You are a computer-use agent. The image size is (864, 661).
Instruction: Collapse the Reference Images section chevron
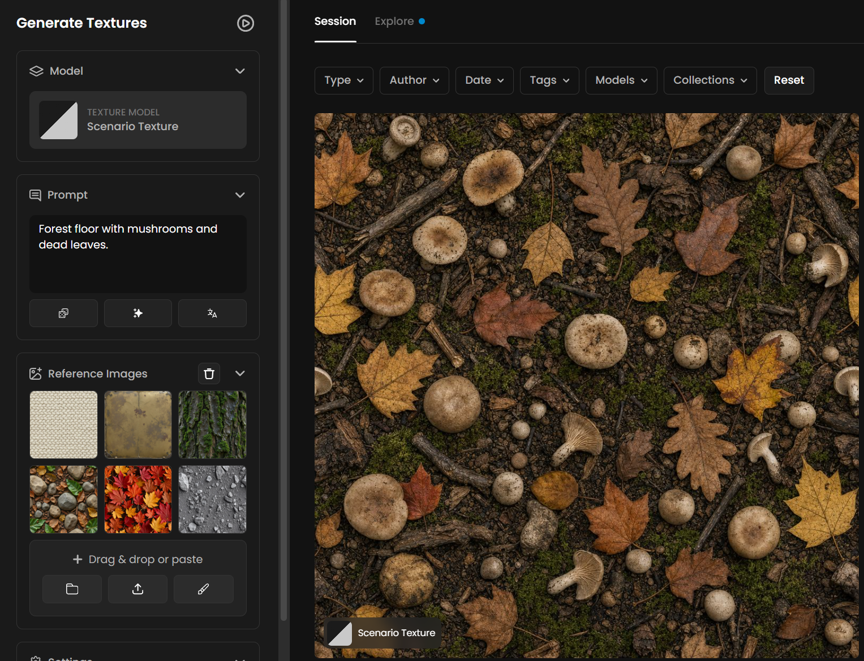click(x=240, y=374)
